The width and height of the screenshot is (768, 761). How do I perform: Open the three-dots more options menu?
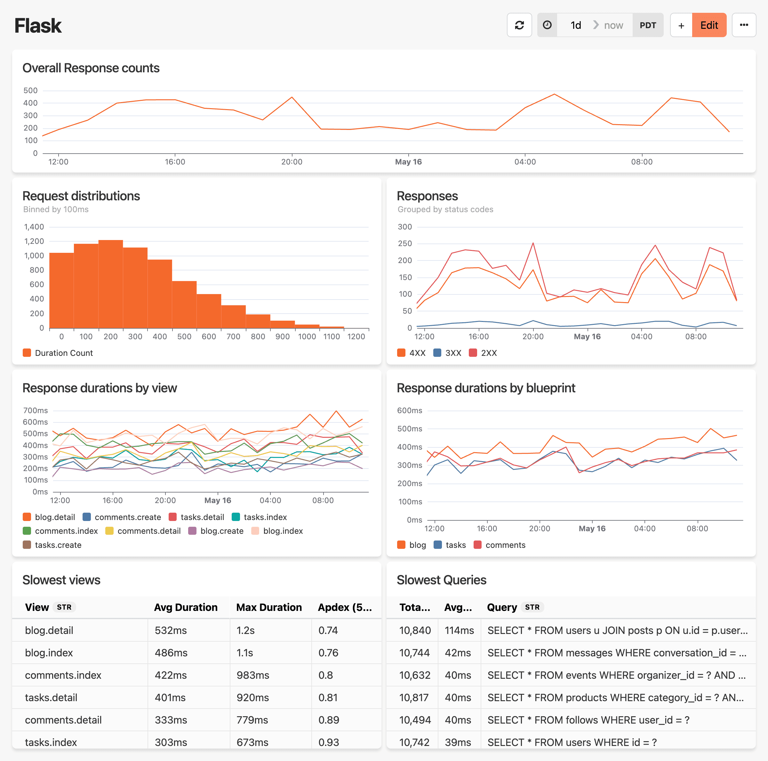click(744, 25)
